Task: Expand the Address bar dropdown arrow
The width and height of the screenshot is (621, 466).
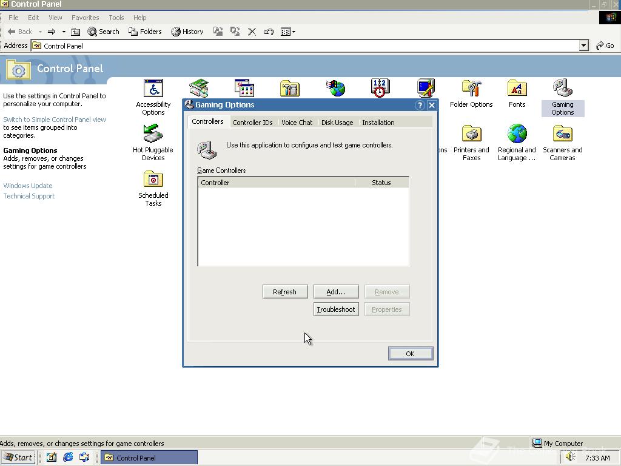Action: tap(584, 46)
